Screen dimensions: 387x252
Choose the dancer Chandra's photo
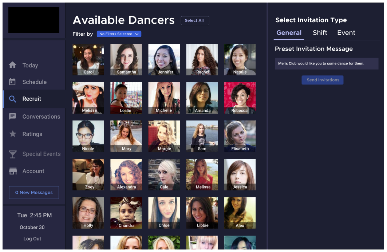pyautogui.click(x=126, y=212)
